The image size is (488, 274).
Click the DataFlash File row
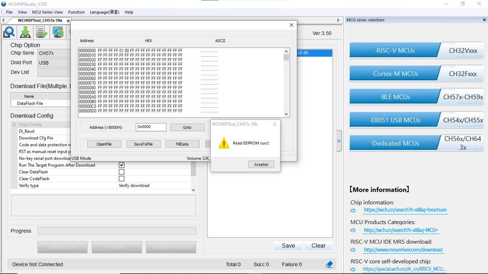coord(41,103)
